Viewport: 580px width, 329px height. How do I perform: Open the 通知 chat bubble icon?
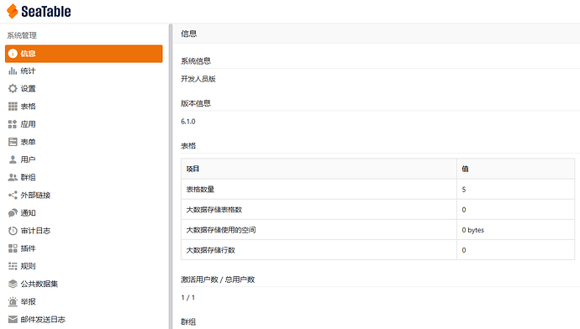(13, 212)
